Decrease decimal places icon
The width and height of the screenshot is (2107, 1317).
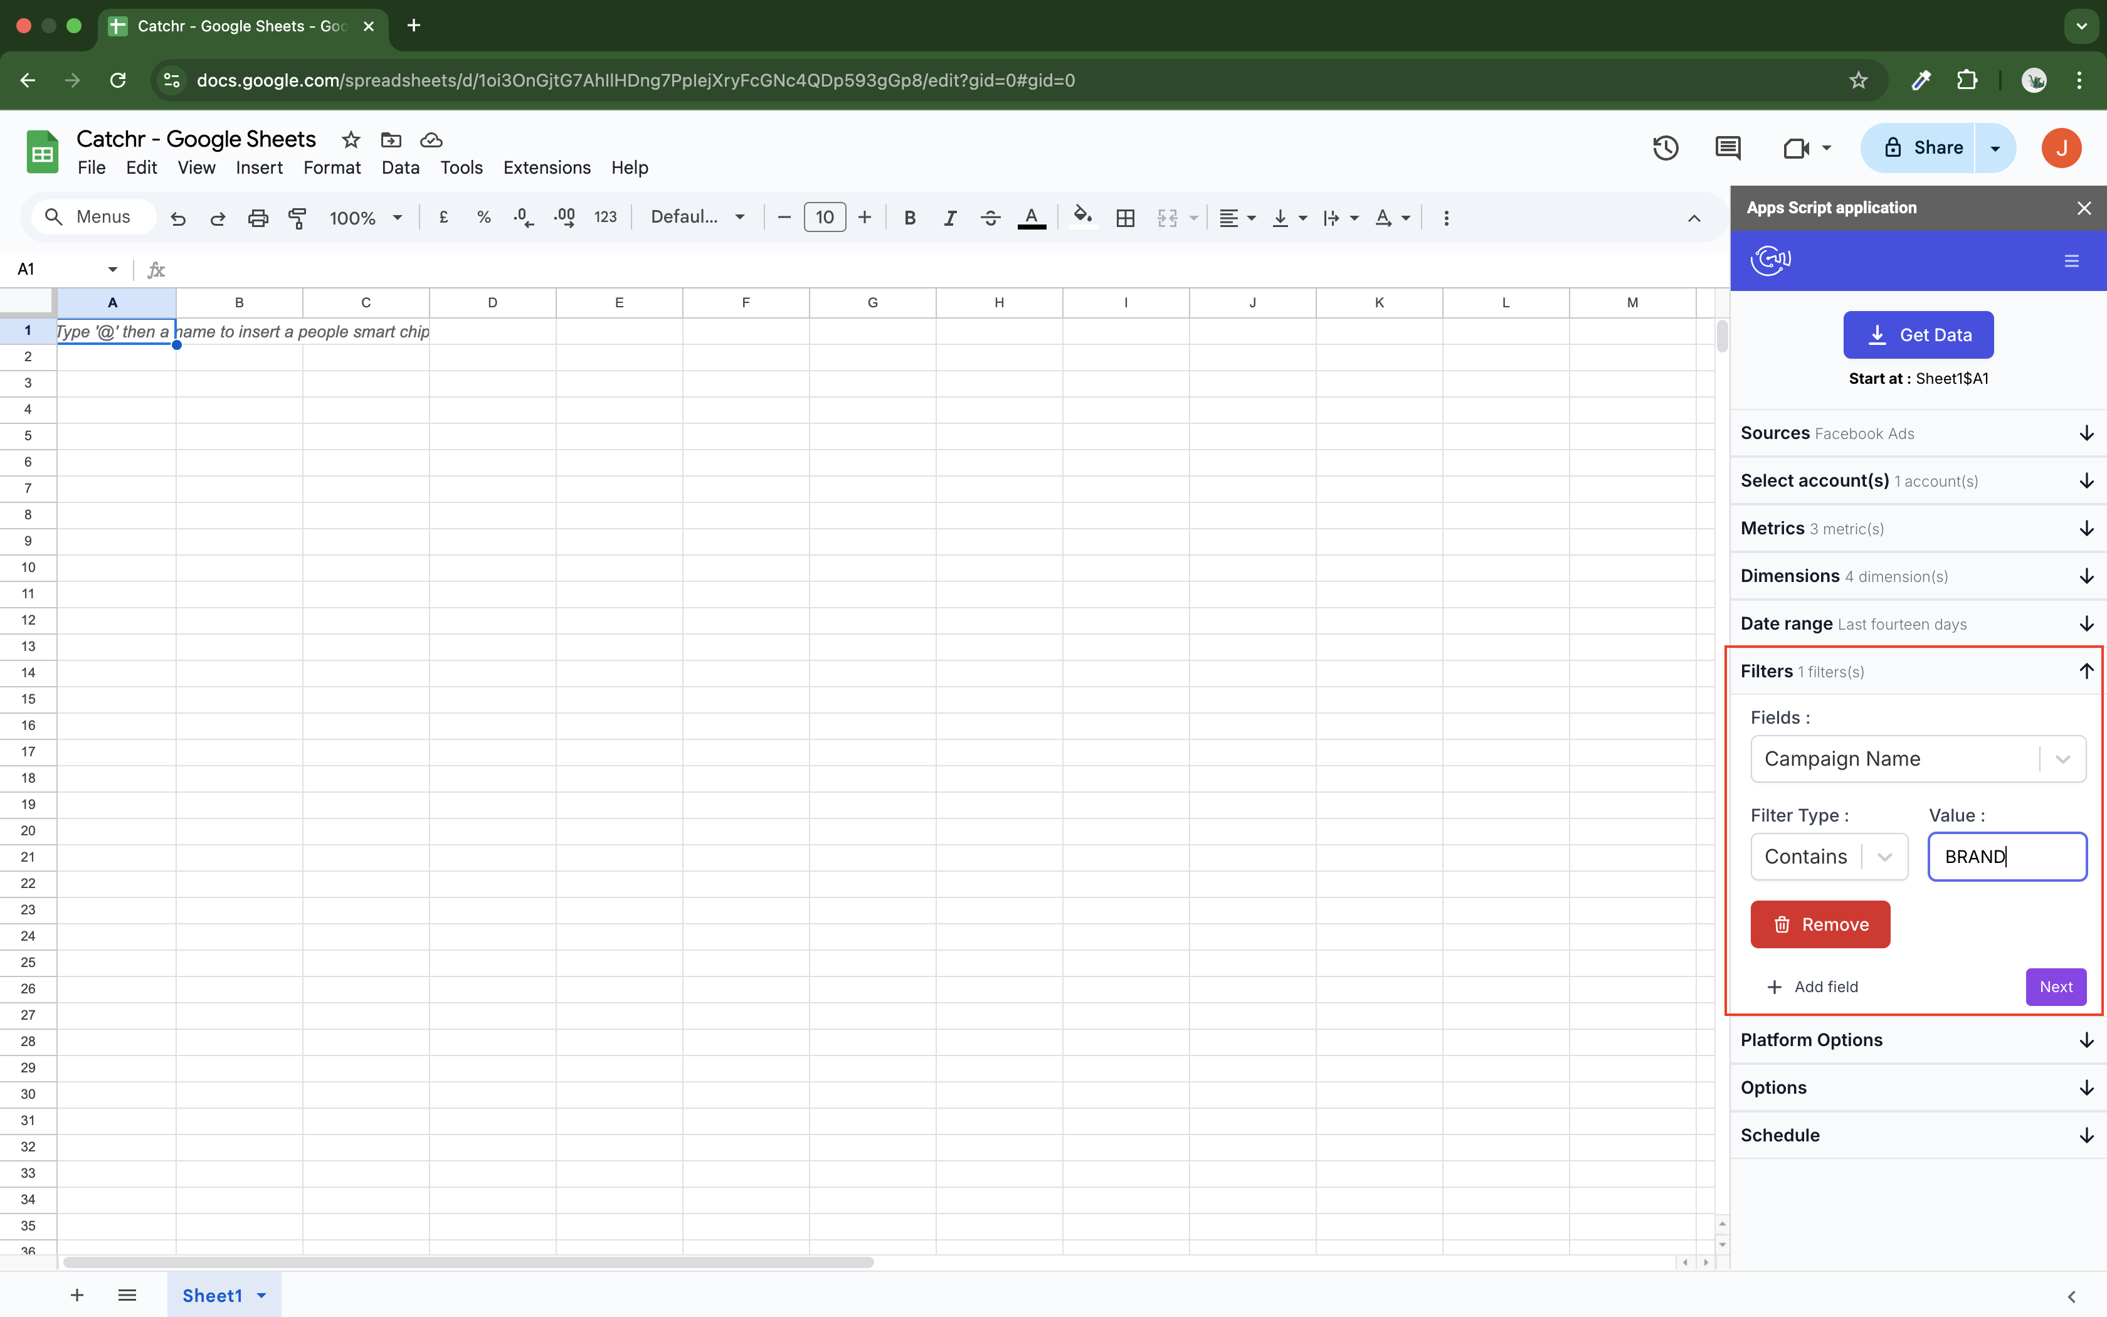[523, 218]
